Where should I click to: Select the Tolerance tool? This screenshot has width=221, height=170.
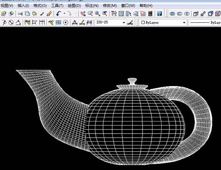click(x=58, y=22)
